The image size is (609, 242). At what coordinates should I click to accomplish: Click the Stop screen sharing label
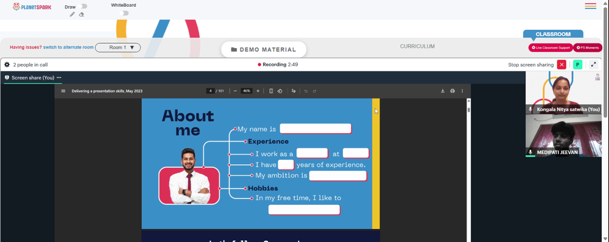click(x=531, y=65)
